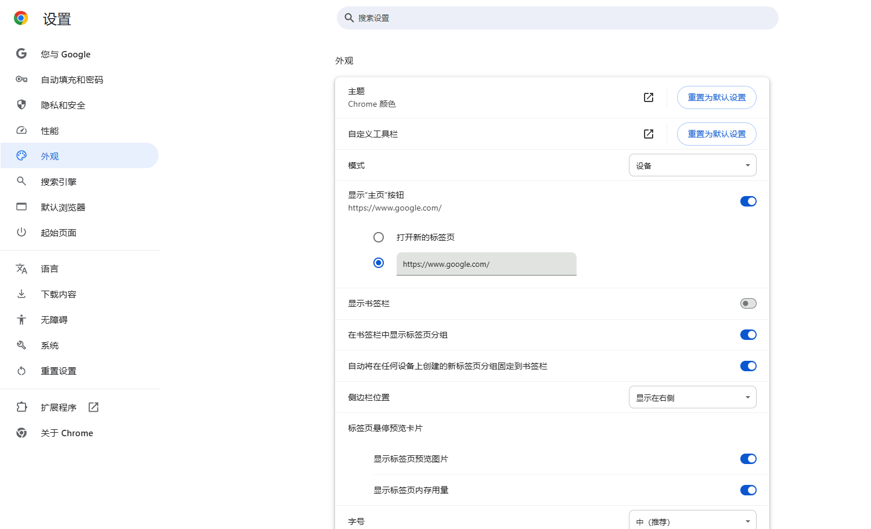Open the 字号 dropdown showing 中（推荐）
The image size is (871, 529).
[692, 520]
